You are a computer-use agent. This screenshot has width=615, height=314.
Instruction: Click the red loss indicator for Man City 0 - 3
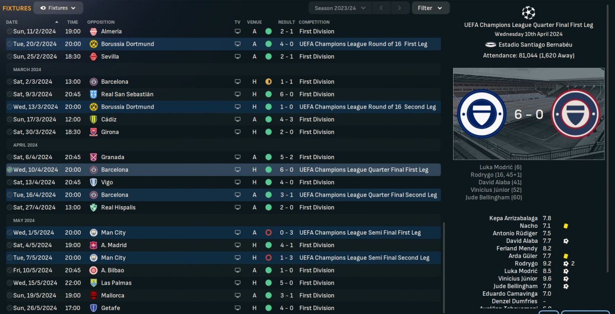(x=269, y=232)
